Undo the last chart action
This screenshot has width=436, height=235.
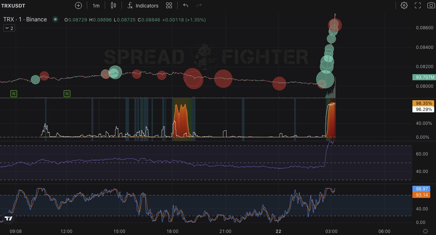coord(185,5)
